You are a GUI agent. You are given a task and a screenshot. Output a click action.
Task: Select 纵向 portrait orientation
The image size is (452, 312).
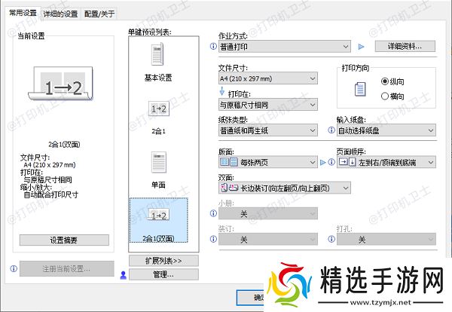[392, 81]
